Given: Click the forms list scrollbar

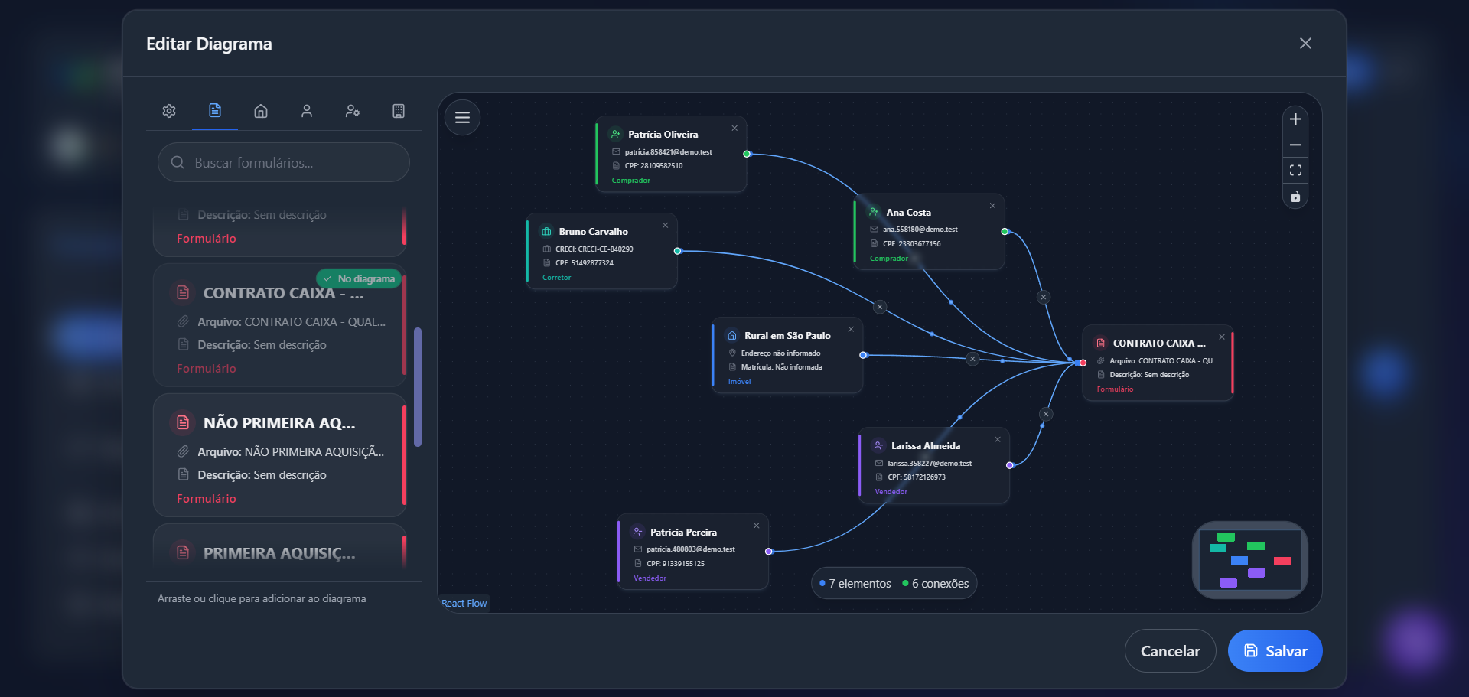Looking at the screenshot, I should click(418, 386).
